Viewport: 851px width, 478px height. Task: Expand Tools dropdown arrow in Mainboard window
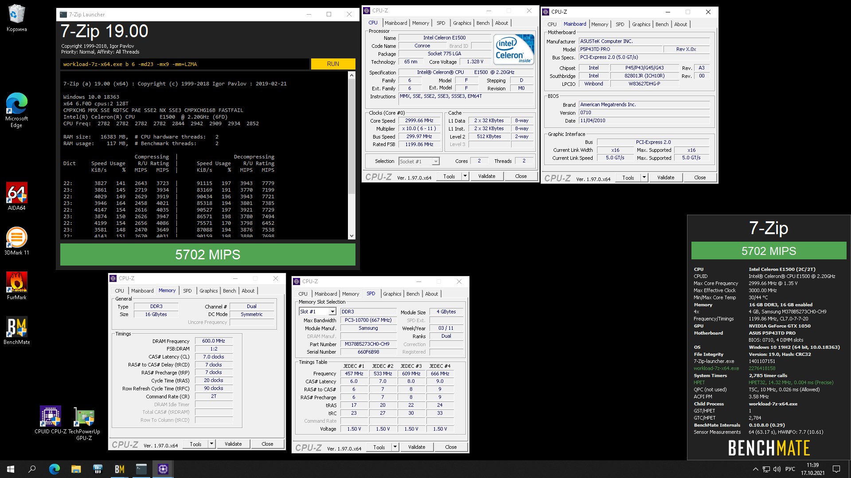point(644,177)
